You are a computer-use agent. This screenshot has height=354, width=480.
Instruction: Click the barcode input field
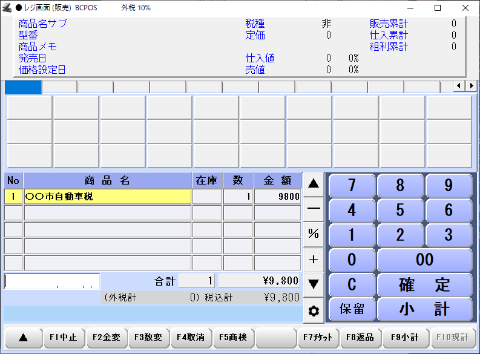(52, 281)
